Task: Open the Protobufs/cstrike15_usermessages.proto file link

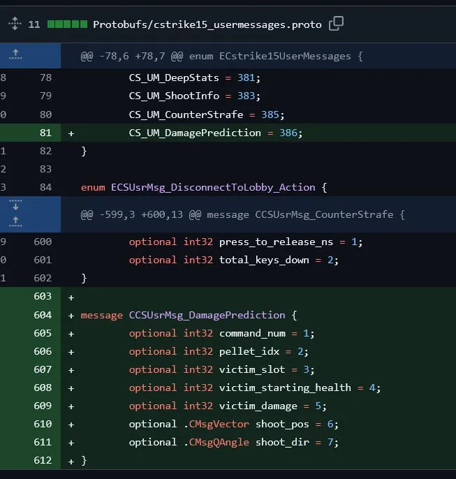Action: coord(207,24)
